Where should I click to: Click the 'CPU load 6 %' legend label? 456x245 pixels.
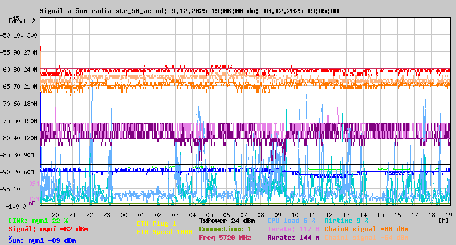point(291,220)
